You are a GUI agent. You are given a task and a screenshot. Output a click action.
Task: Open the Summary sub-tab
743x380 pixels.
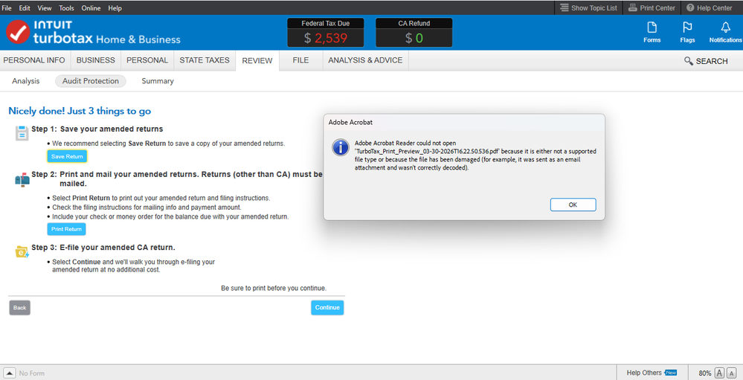[x=158, y=81]
